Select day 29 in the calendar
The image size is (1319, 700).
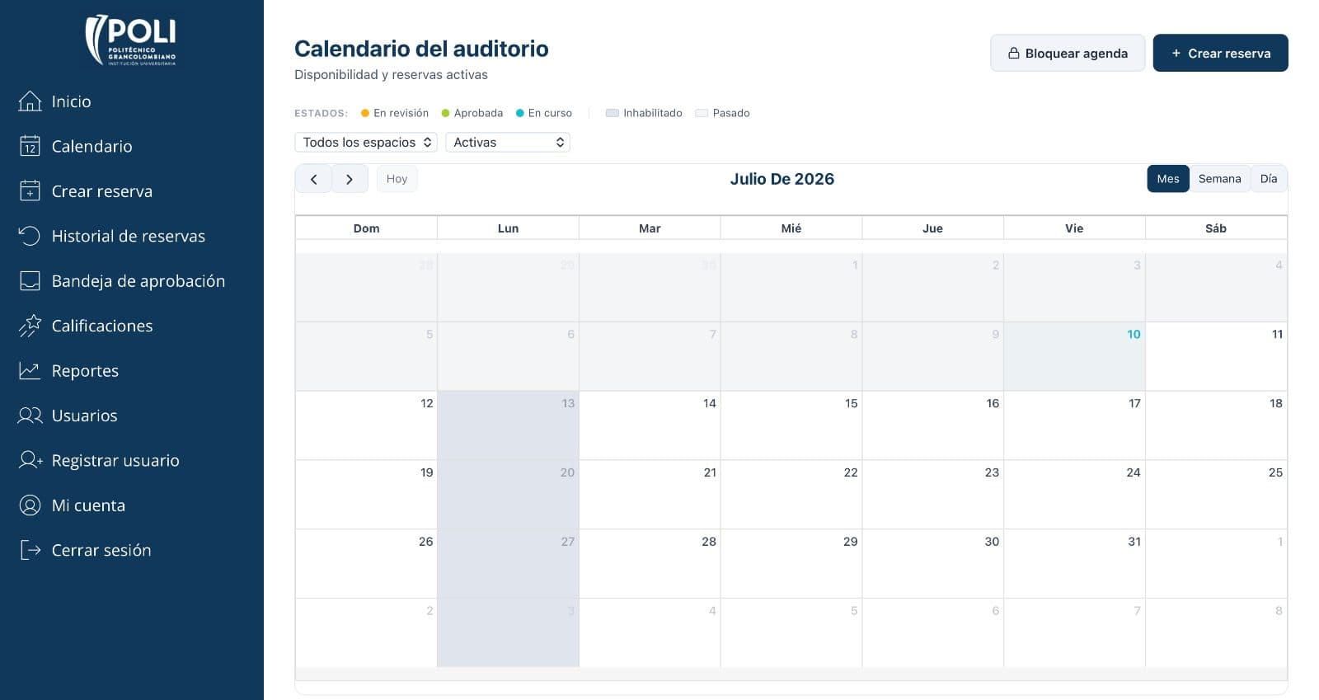(791, 564)
